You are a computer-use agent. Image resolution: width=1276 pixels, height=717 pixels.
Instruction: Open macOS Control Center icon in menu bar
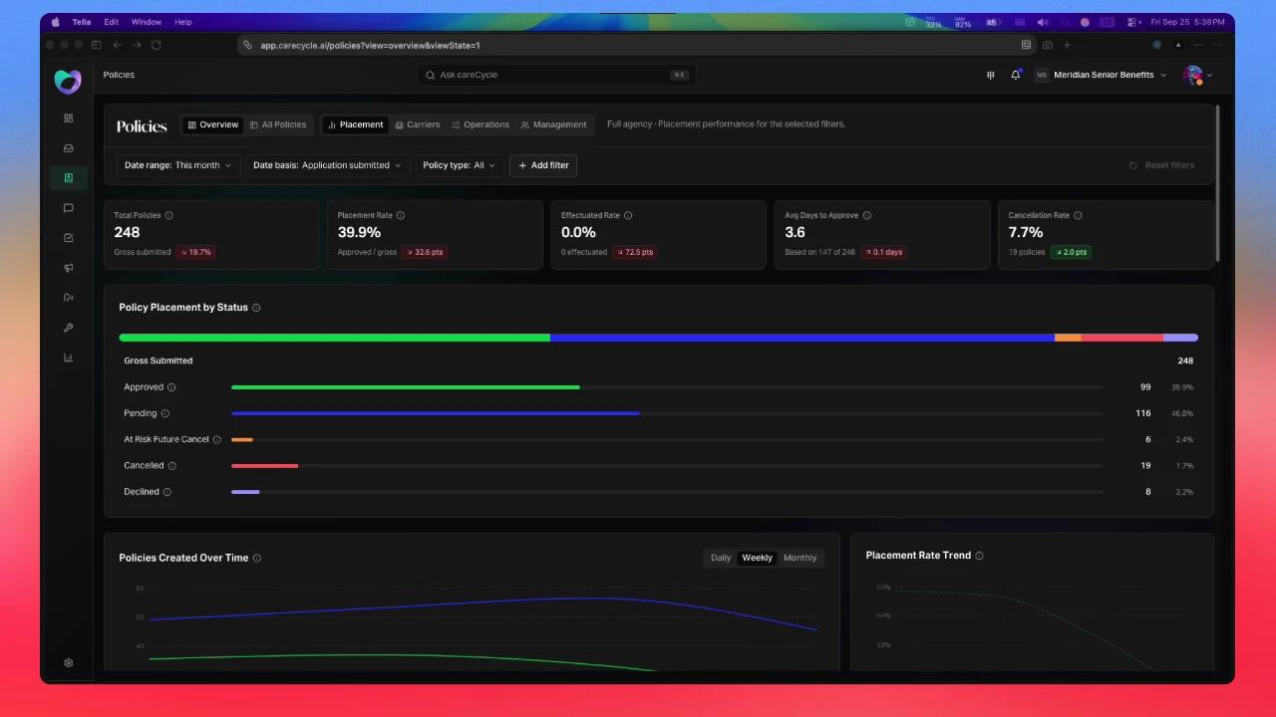(x=1133, y=22)
